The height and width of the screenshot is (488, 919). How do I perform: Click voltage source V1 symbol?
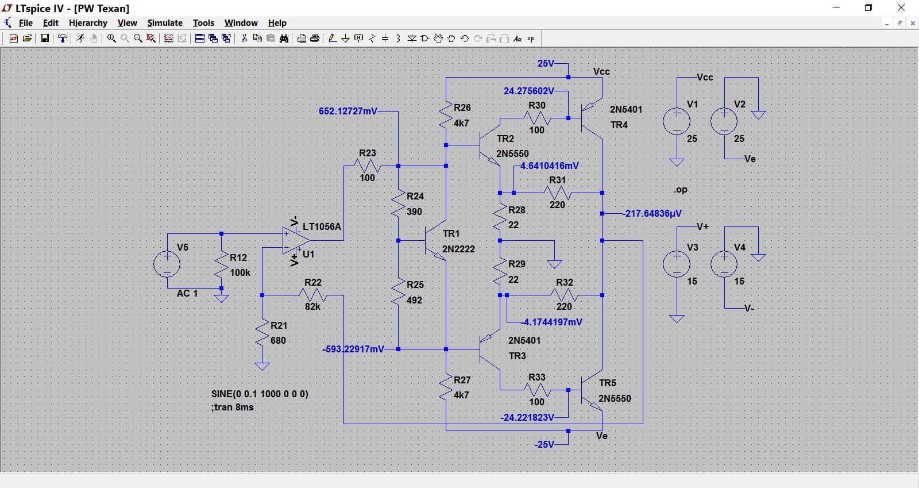click(677, 121)
